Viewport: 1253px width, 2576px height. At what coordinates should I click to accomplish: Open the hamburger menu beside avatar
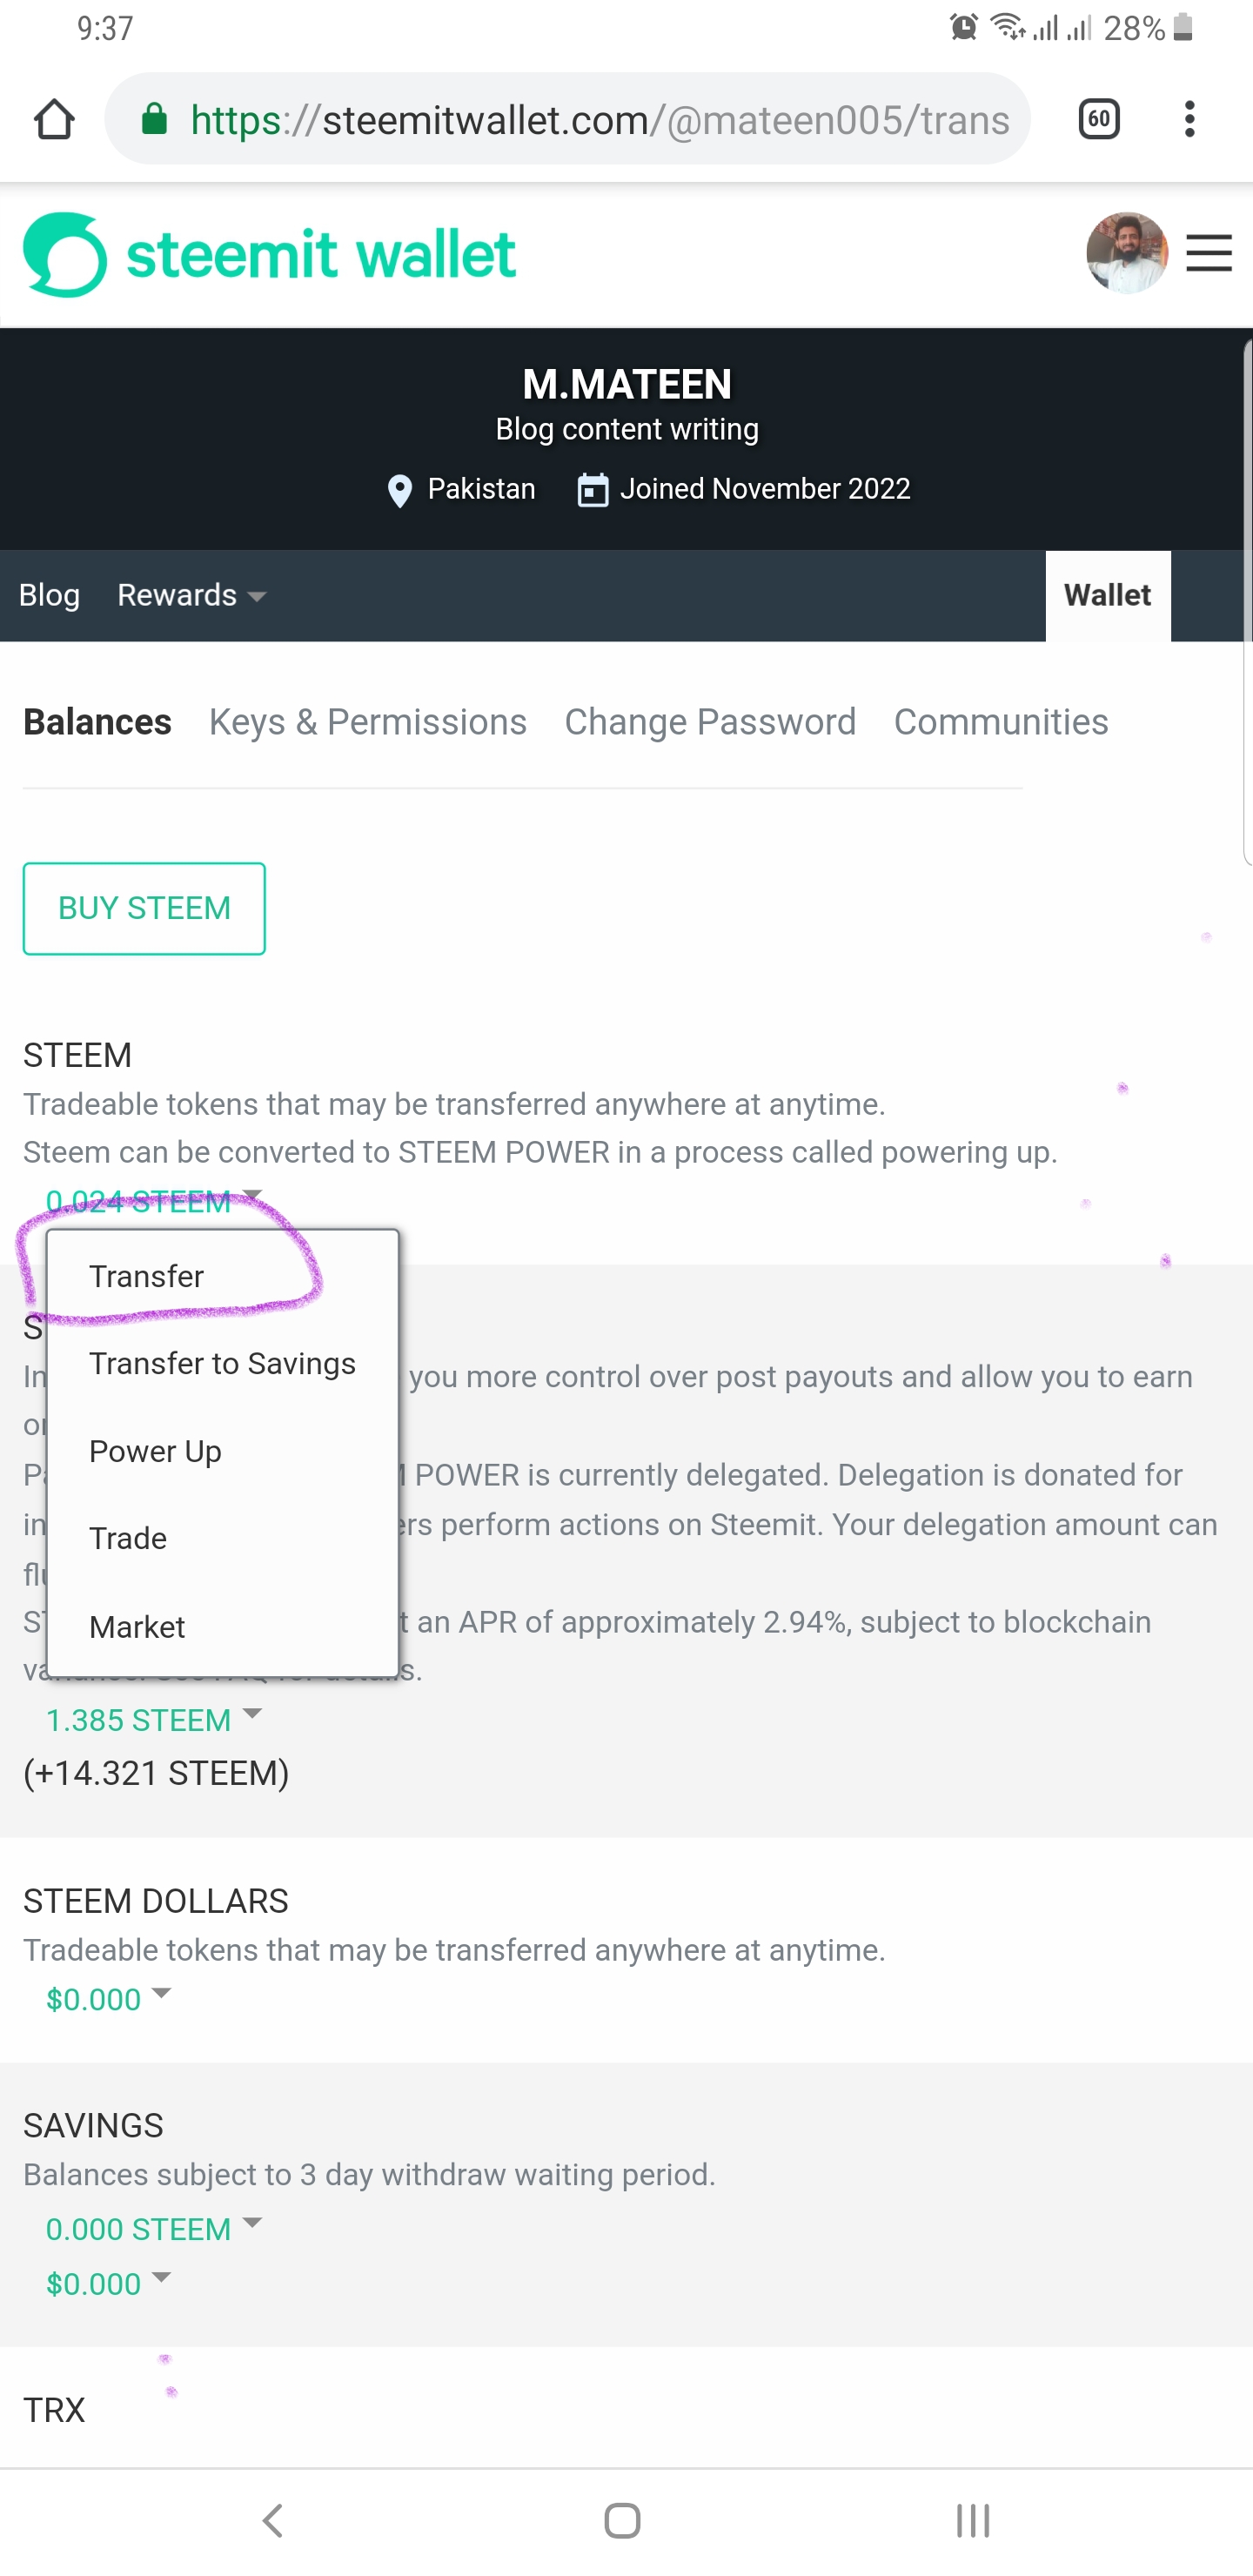click(1208, 253)
